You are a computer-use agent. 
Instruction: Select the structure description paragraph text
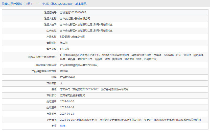point(132,57)
